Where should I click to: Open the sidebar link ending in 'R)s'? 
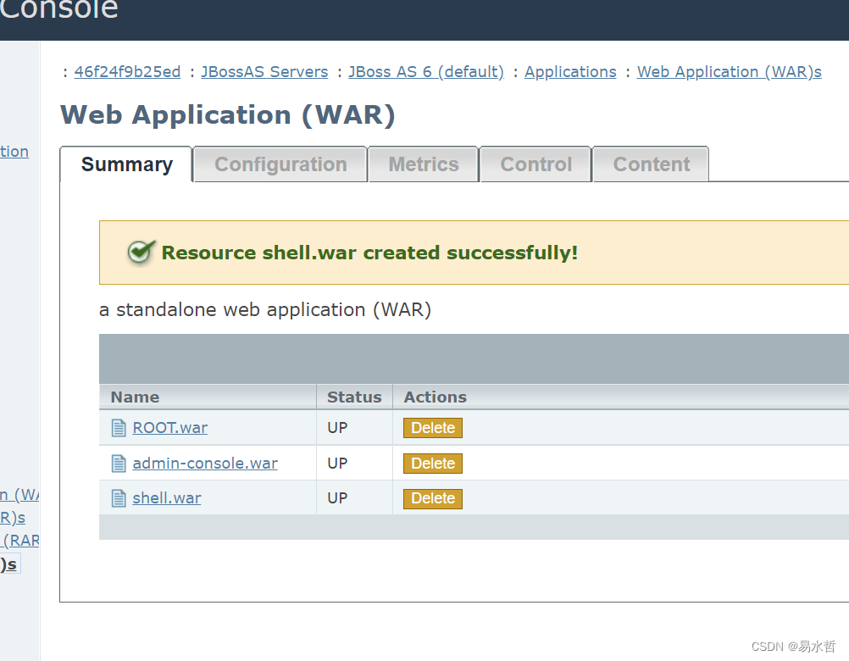coord(13,518)
